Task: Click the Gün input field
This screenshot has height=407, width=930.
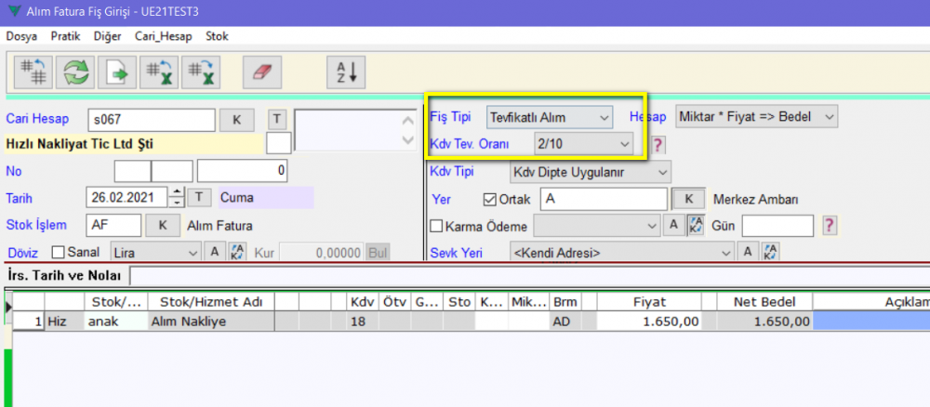Action: pyautogui.click(x=777, y=226)
